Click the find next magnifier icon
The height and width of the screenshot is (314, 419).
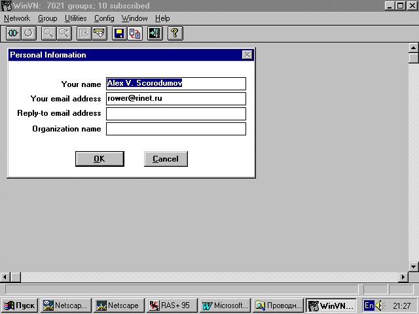click(x=64, y=33)
